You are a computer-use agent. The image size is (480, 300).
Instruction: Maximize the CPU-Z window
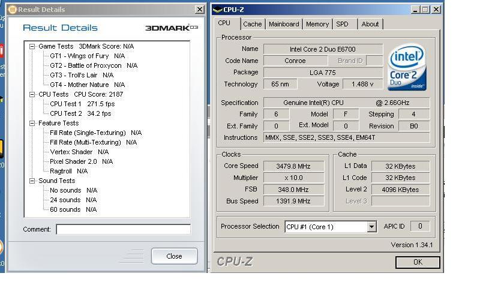click(x=425, y=10)
